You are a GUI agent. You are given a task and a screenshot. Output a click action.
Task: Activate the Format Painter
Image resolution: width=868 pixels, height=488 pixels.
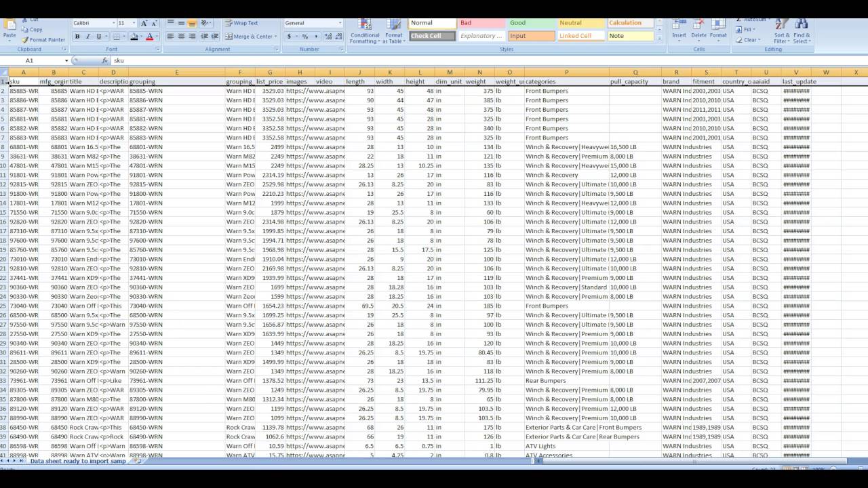click(43, 40)
